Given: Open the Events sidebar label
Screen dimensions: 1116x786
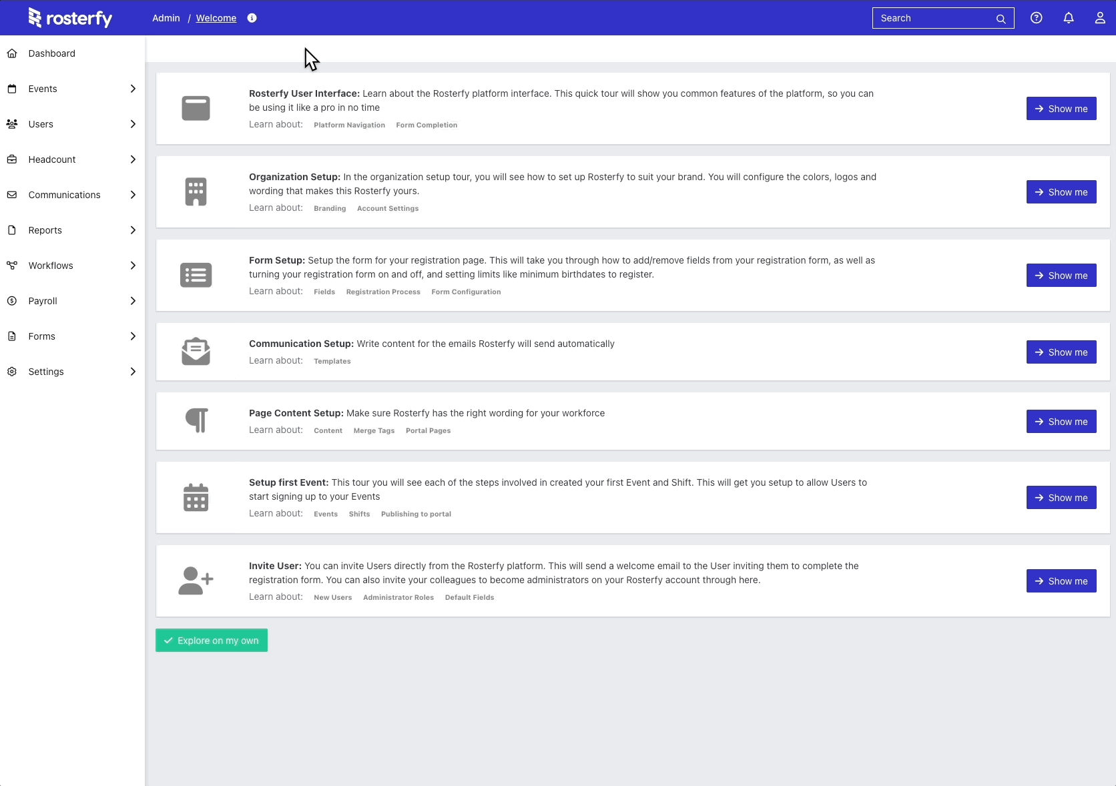Looking at the screenshot, I should (x=43, y=89).
